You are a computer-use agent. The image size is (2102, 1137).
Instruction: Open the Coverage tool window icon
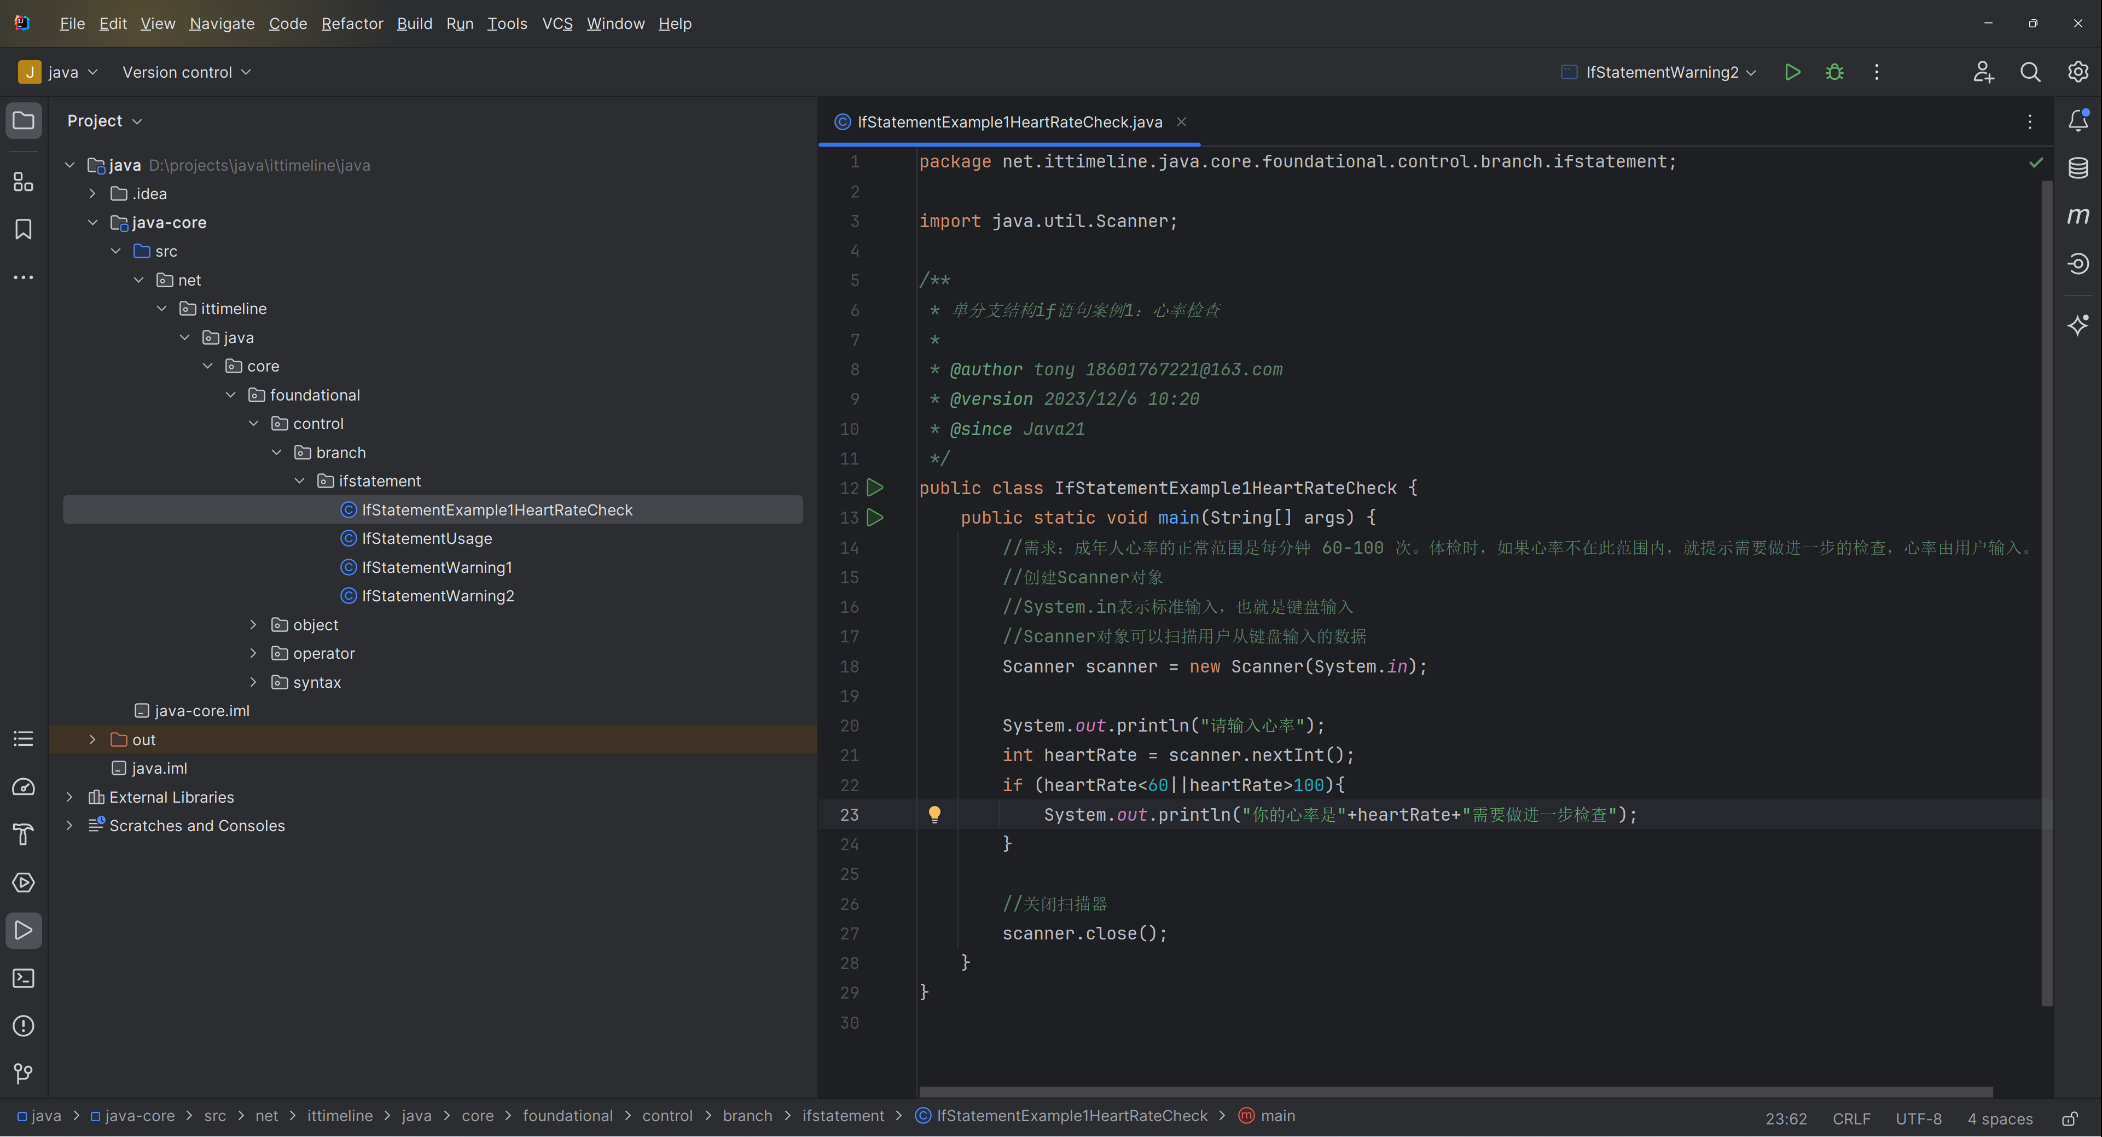pos(2077,264)
